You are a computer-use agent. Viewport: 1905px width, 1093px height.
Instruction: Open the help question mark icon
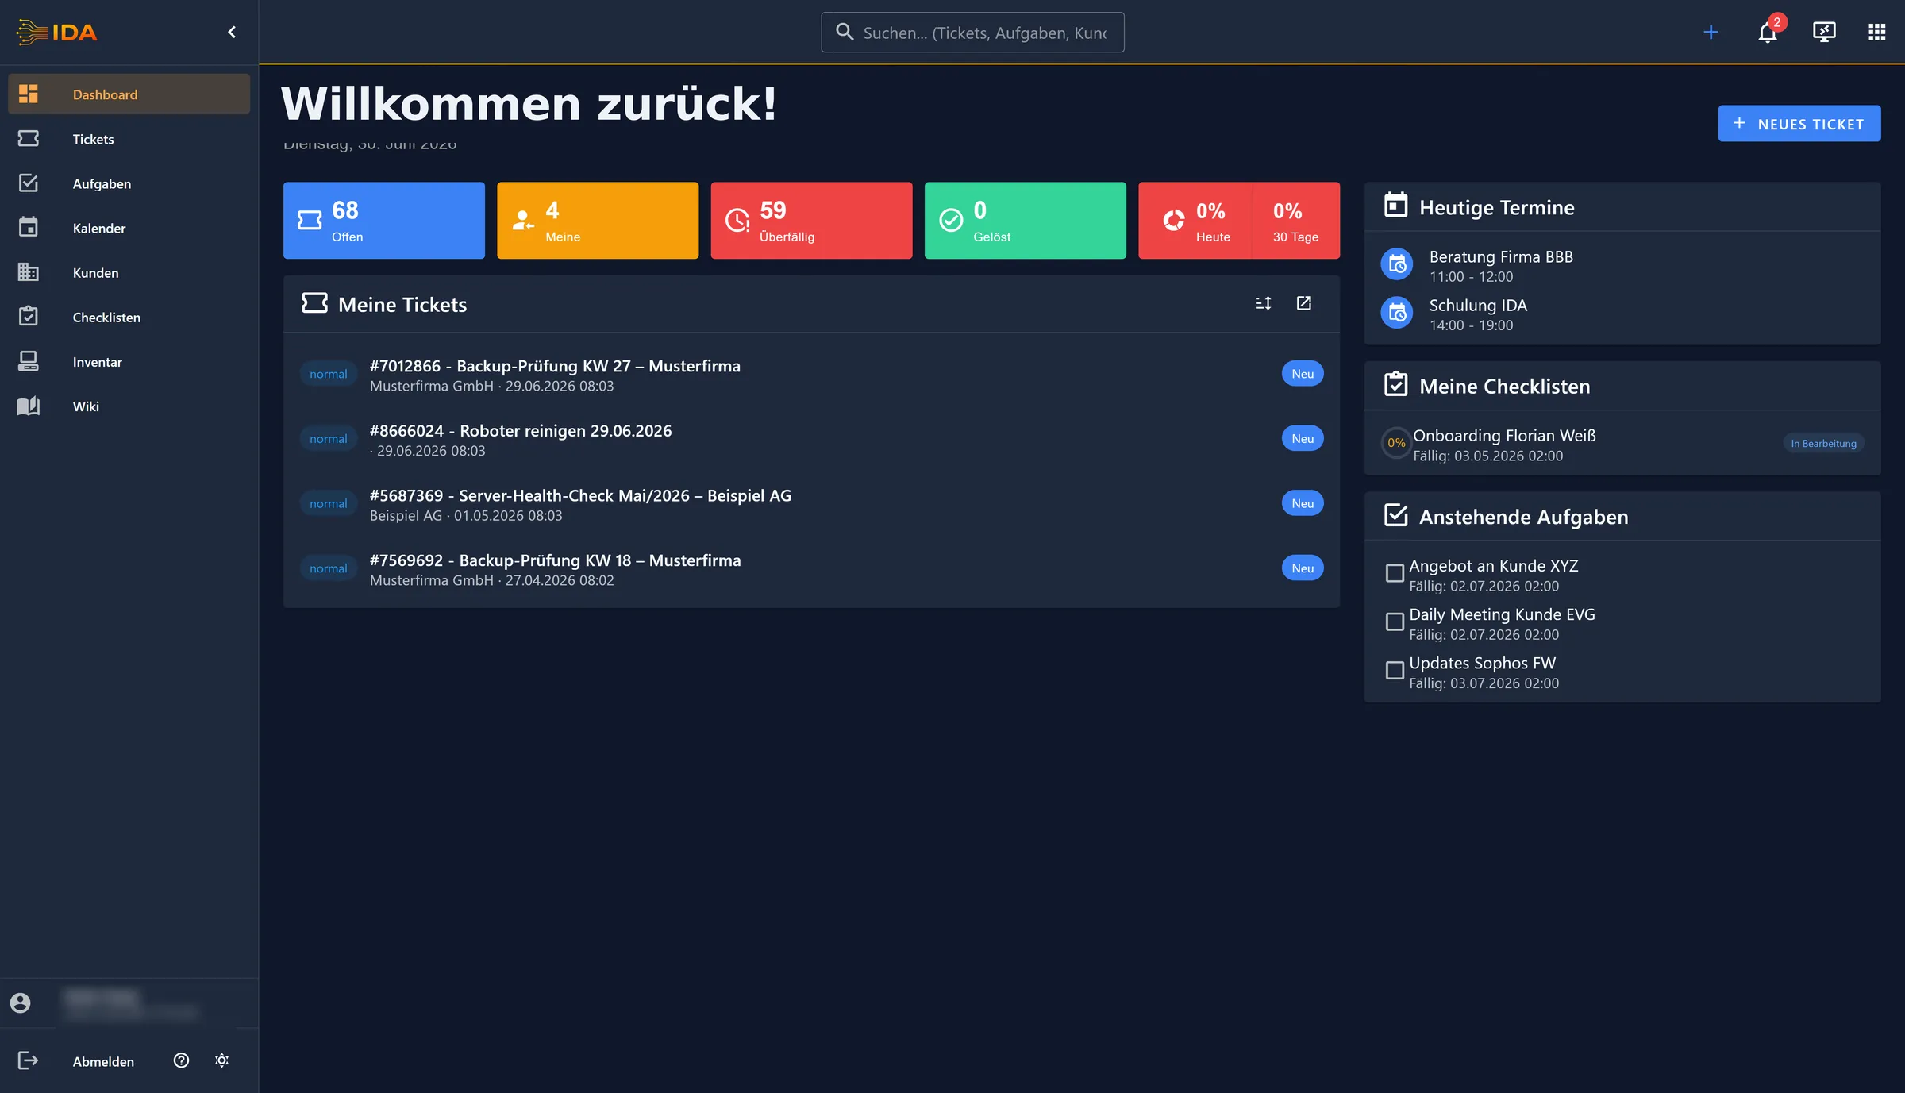[x=181, y=1060]
